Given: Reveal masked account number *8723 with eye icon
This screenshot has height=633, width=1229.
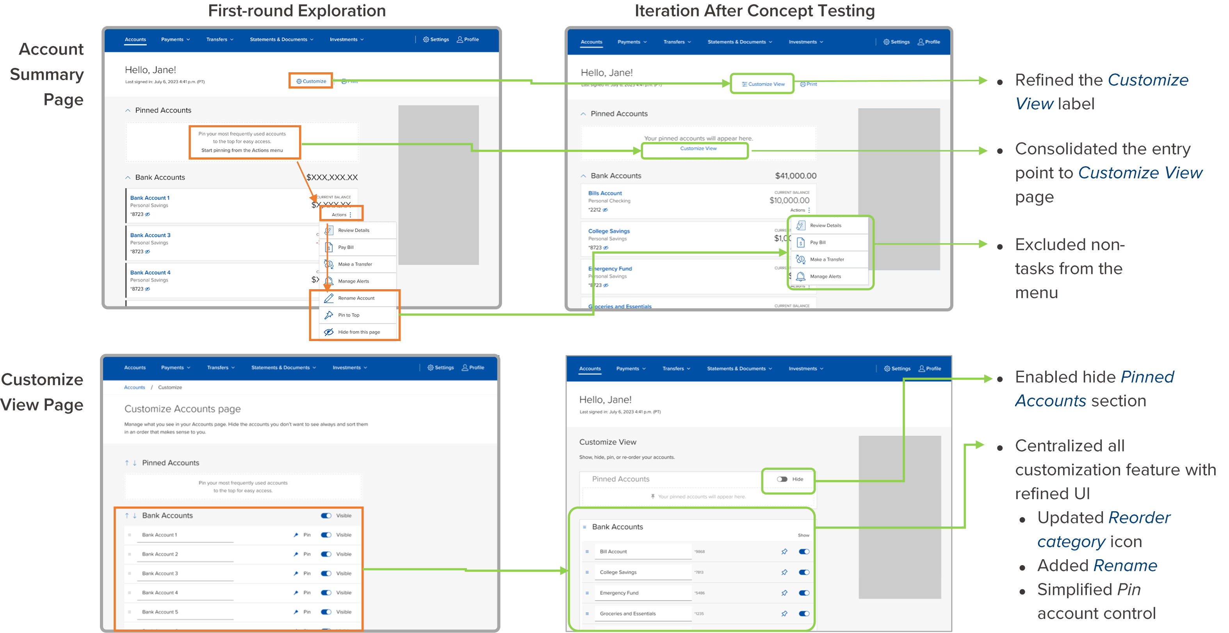Looking at the screenshot, I should (x=147, y=214).
